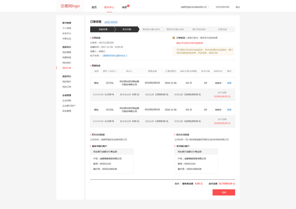Open 我的票据 in the sidebar
The width and height of the screenshot is (296, 209).
point(67,52)
